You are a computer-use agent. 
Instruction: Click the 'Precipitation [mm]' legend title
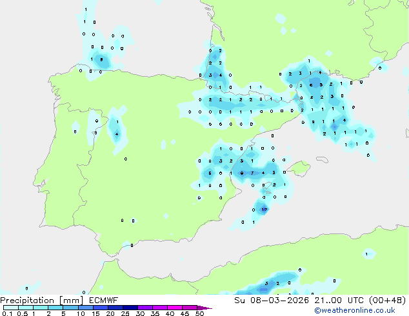[42, 301]
